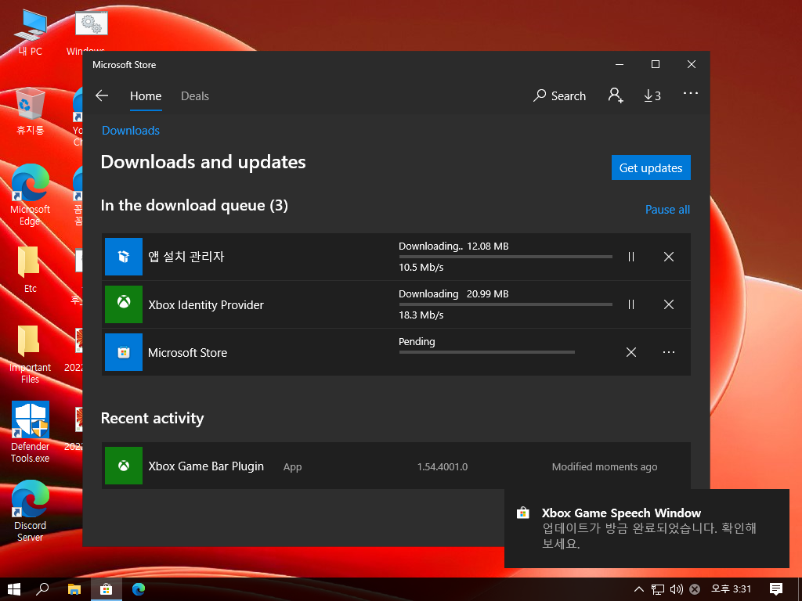Click the 오후 3:31 taskbar clock
Image resolution: width=802 pixels, height=601 pixels.
731,589
